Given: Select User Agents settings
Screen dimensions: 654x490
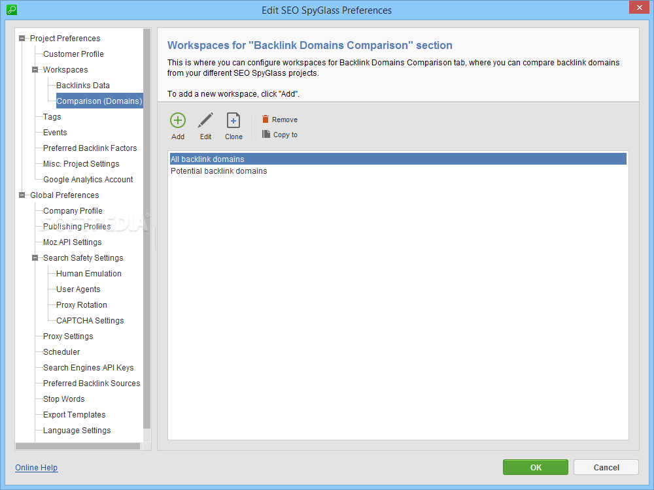Looking at the screenshot, I should [x=78, y=289].
